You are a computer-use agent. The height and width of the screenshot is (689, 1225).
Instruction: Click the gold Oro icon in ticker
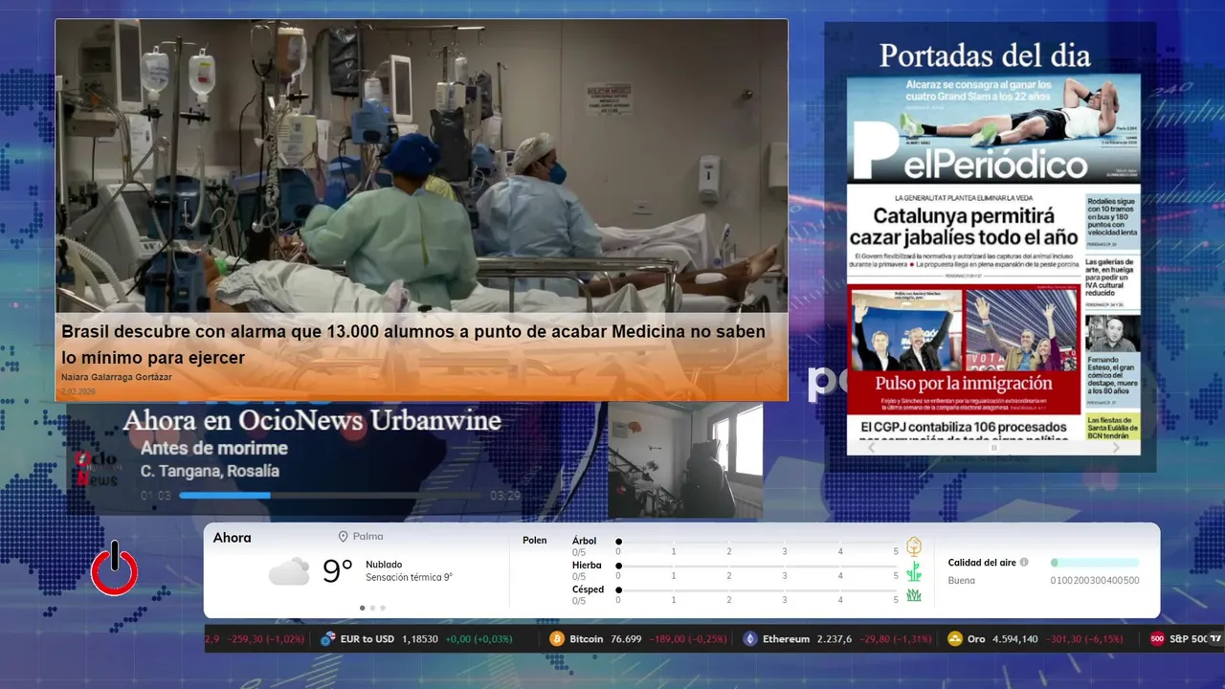click(x=954, y=638)
